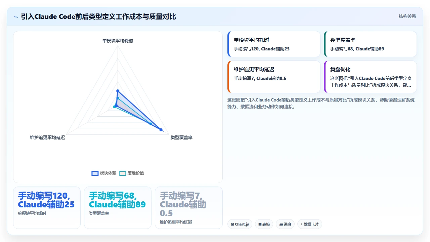430x242 pixels.
Task: Click the 单模块平均耗时 caption under the blue stat
Action: [x=32, y=213]
